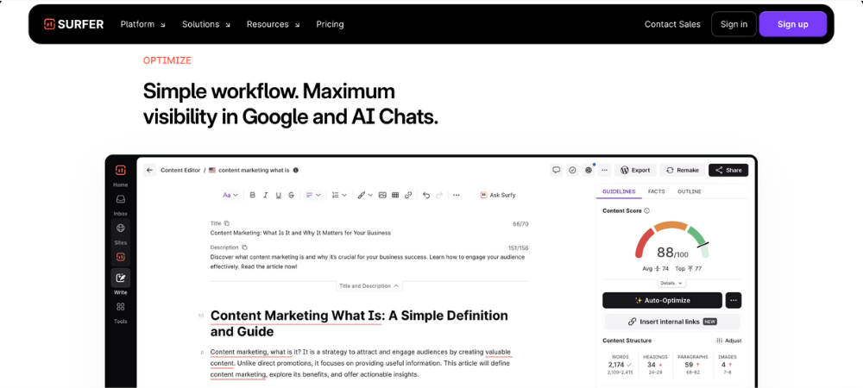Screen dimensions: 863x388
Task: Open the Solutions dropdown menu
Action: tap(206, 24)
